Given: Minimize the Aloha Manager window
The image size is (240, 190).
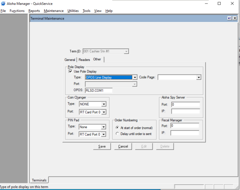Looking at the screenshot, I should tap(206, 3).
